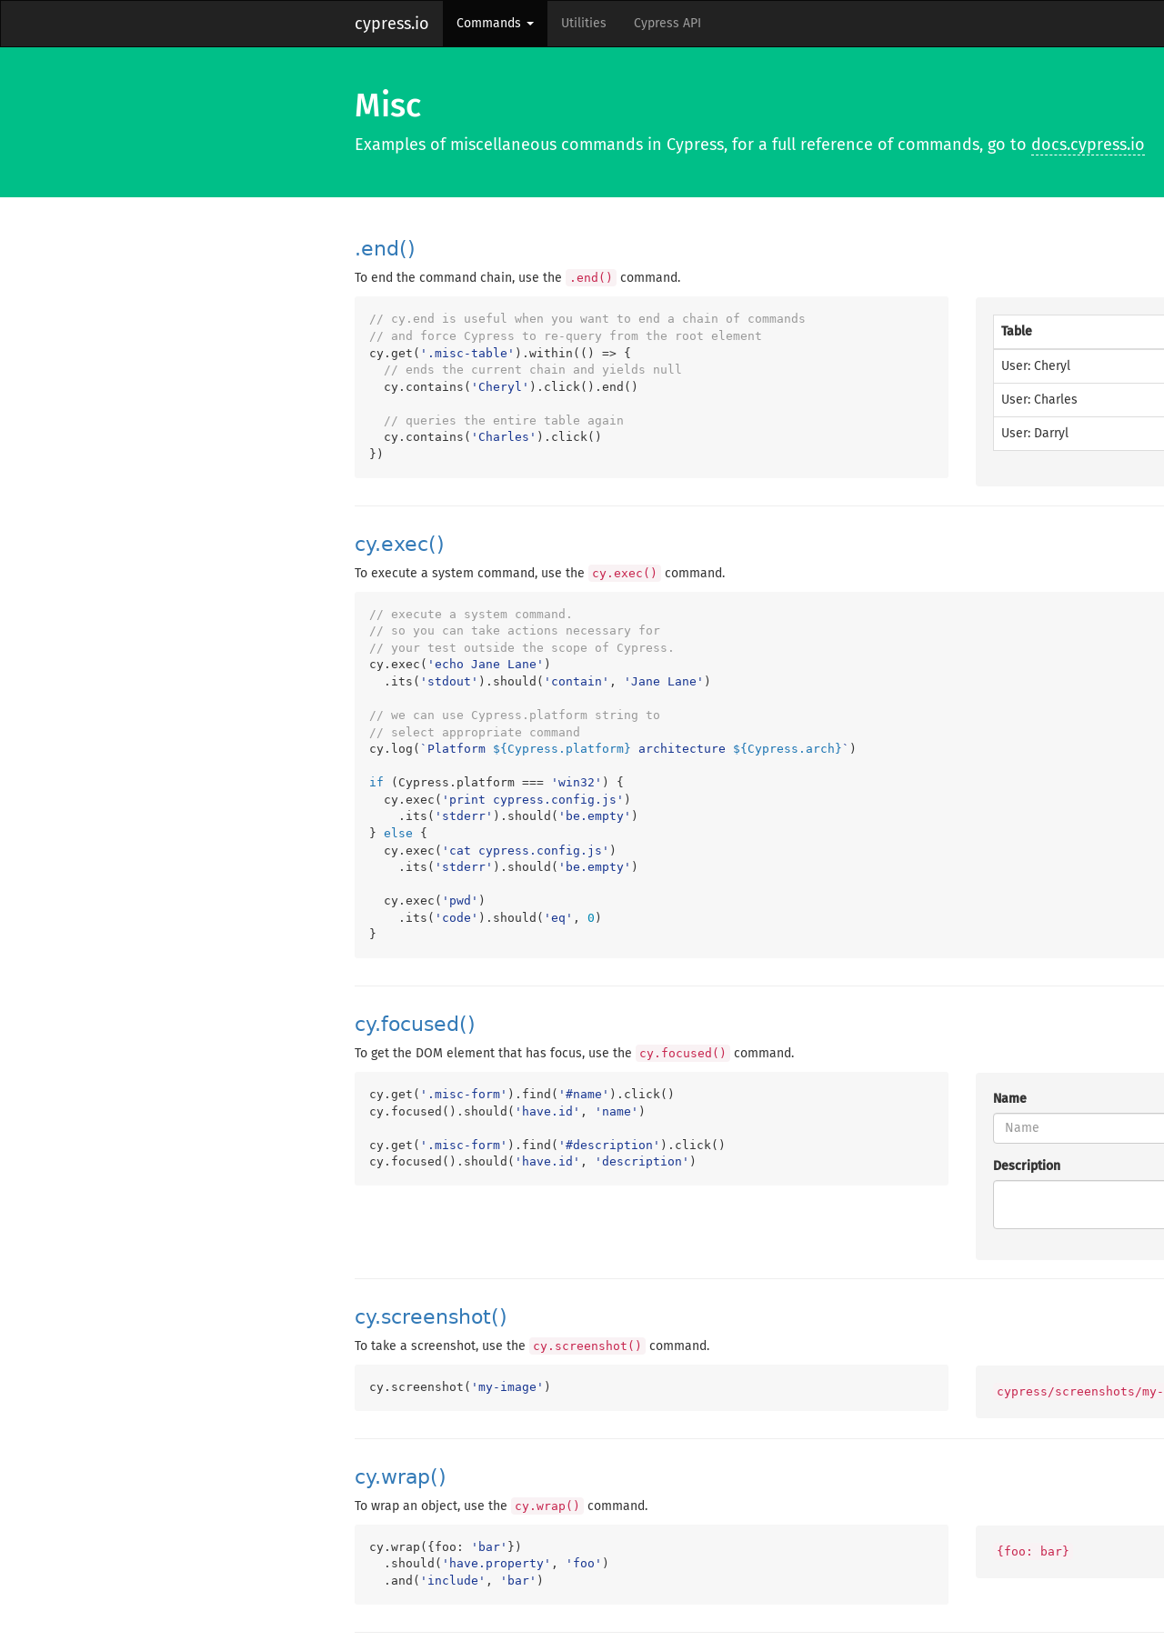Click the Misc page title

388,105
